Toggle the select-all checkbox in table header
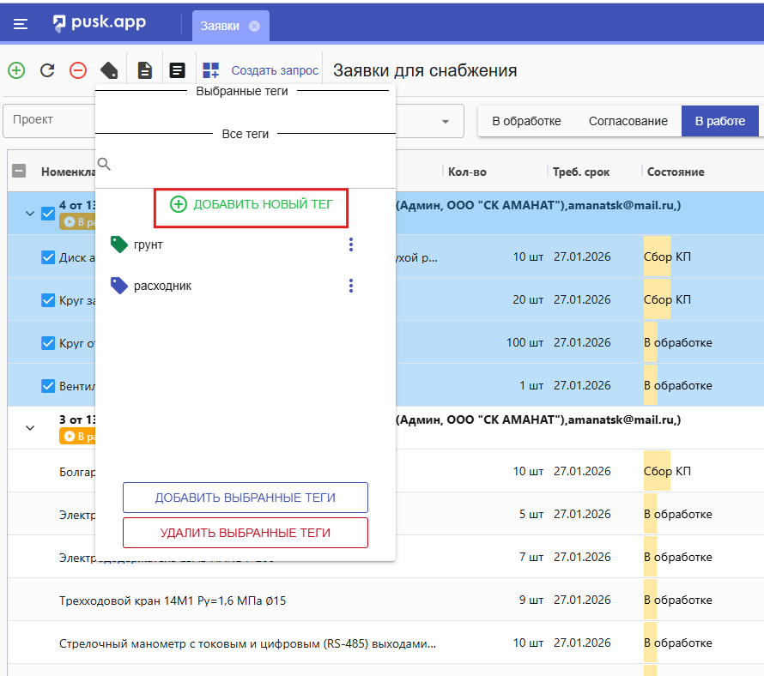Image resolution: width=764 pixels, height=676 pixels. click(x=19, y=171)
